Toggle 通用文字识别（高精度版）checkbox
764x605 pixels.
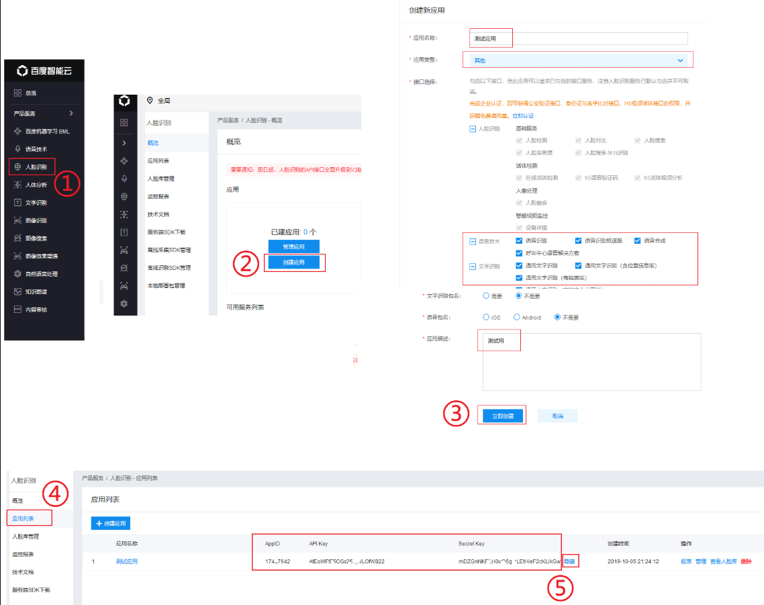pos(519,278)
